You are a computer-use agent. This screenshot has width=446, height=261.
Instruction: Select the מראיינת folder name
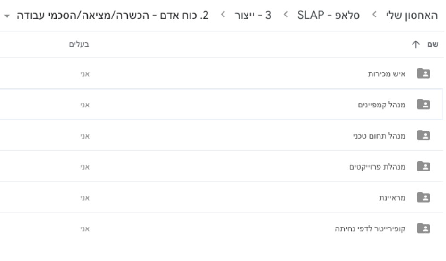[392, 197]
